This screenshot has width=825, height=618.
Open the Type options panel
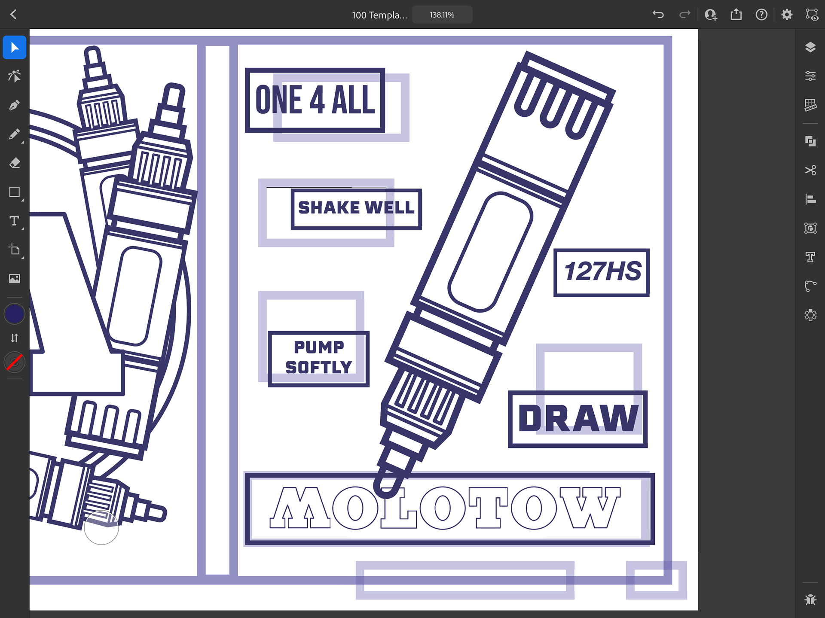point(810,257)
